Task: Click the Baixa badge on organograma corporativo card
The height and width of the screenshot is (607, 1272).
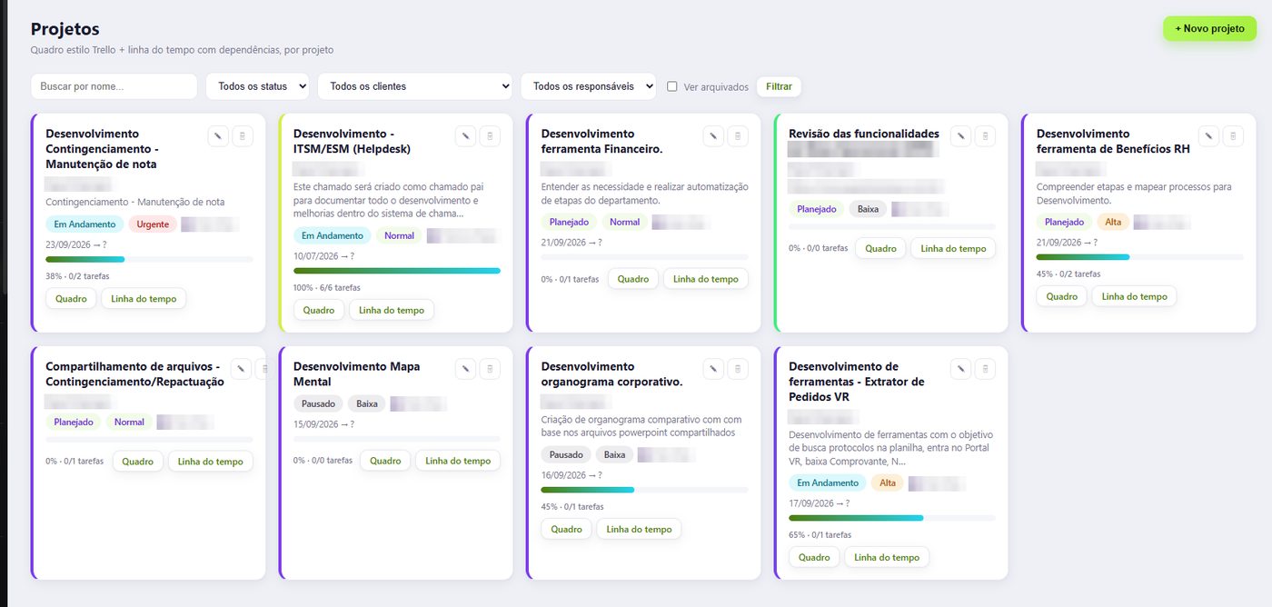Action: [x=615, y=454]
